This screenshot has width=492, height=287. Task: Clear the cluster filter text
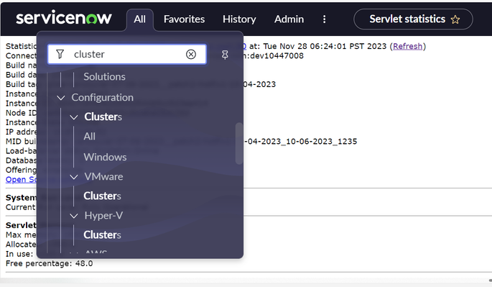tap(191, 55)
